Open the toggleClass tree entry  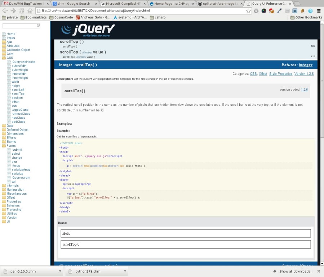[20, 110]
